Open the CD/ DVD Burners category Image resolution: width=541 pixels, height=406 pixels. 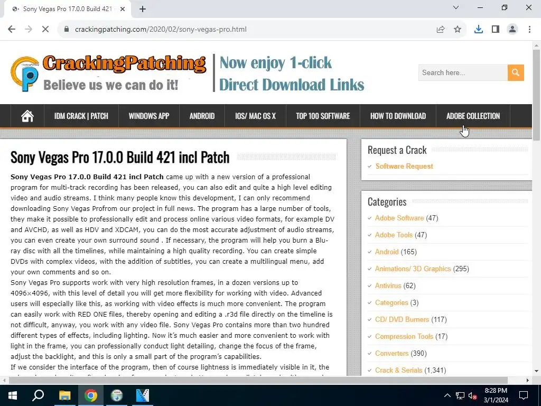tap(402, 319)
